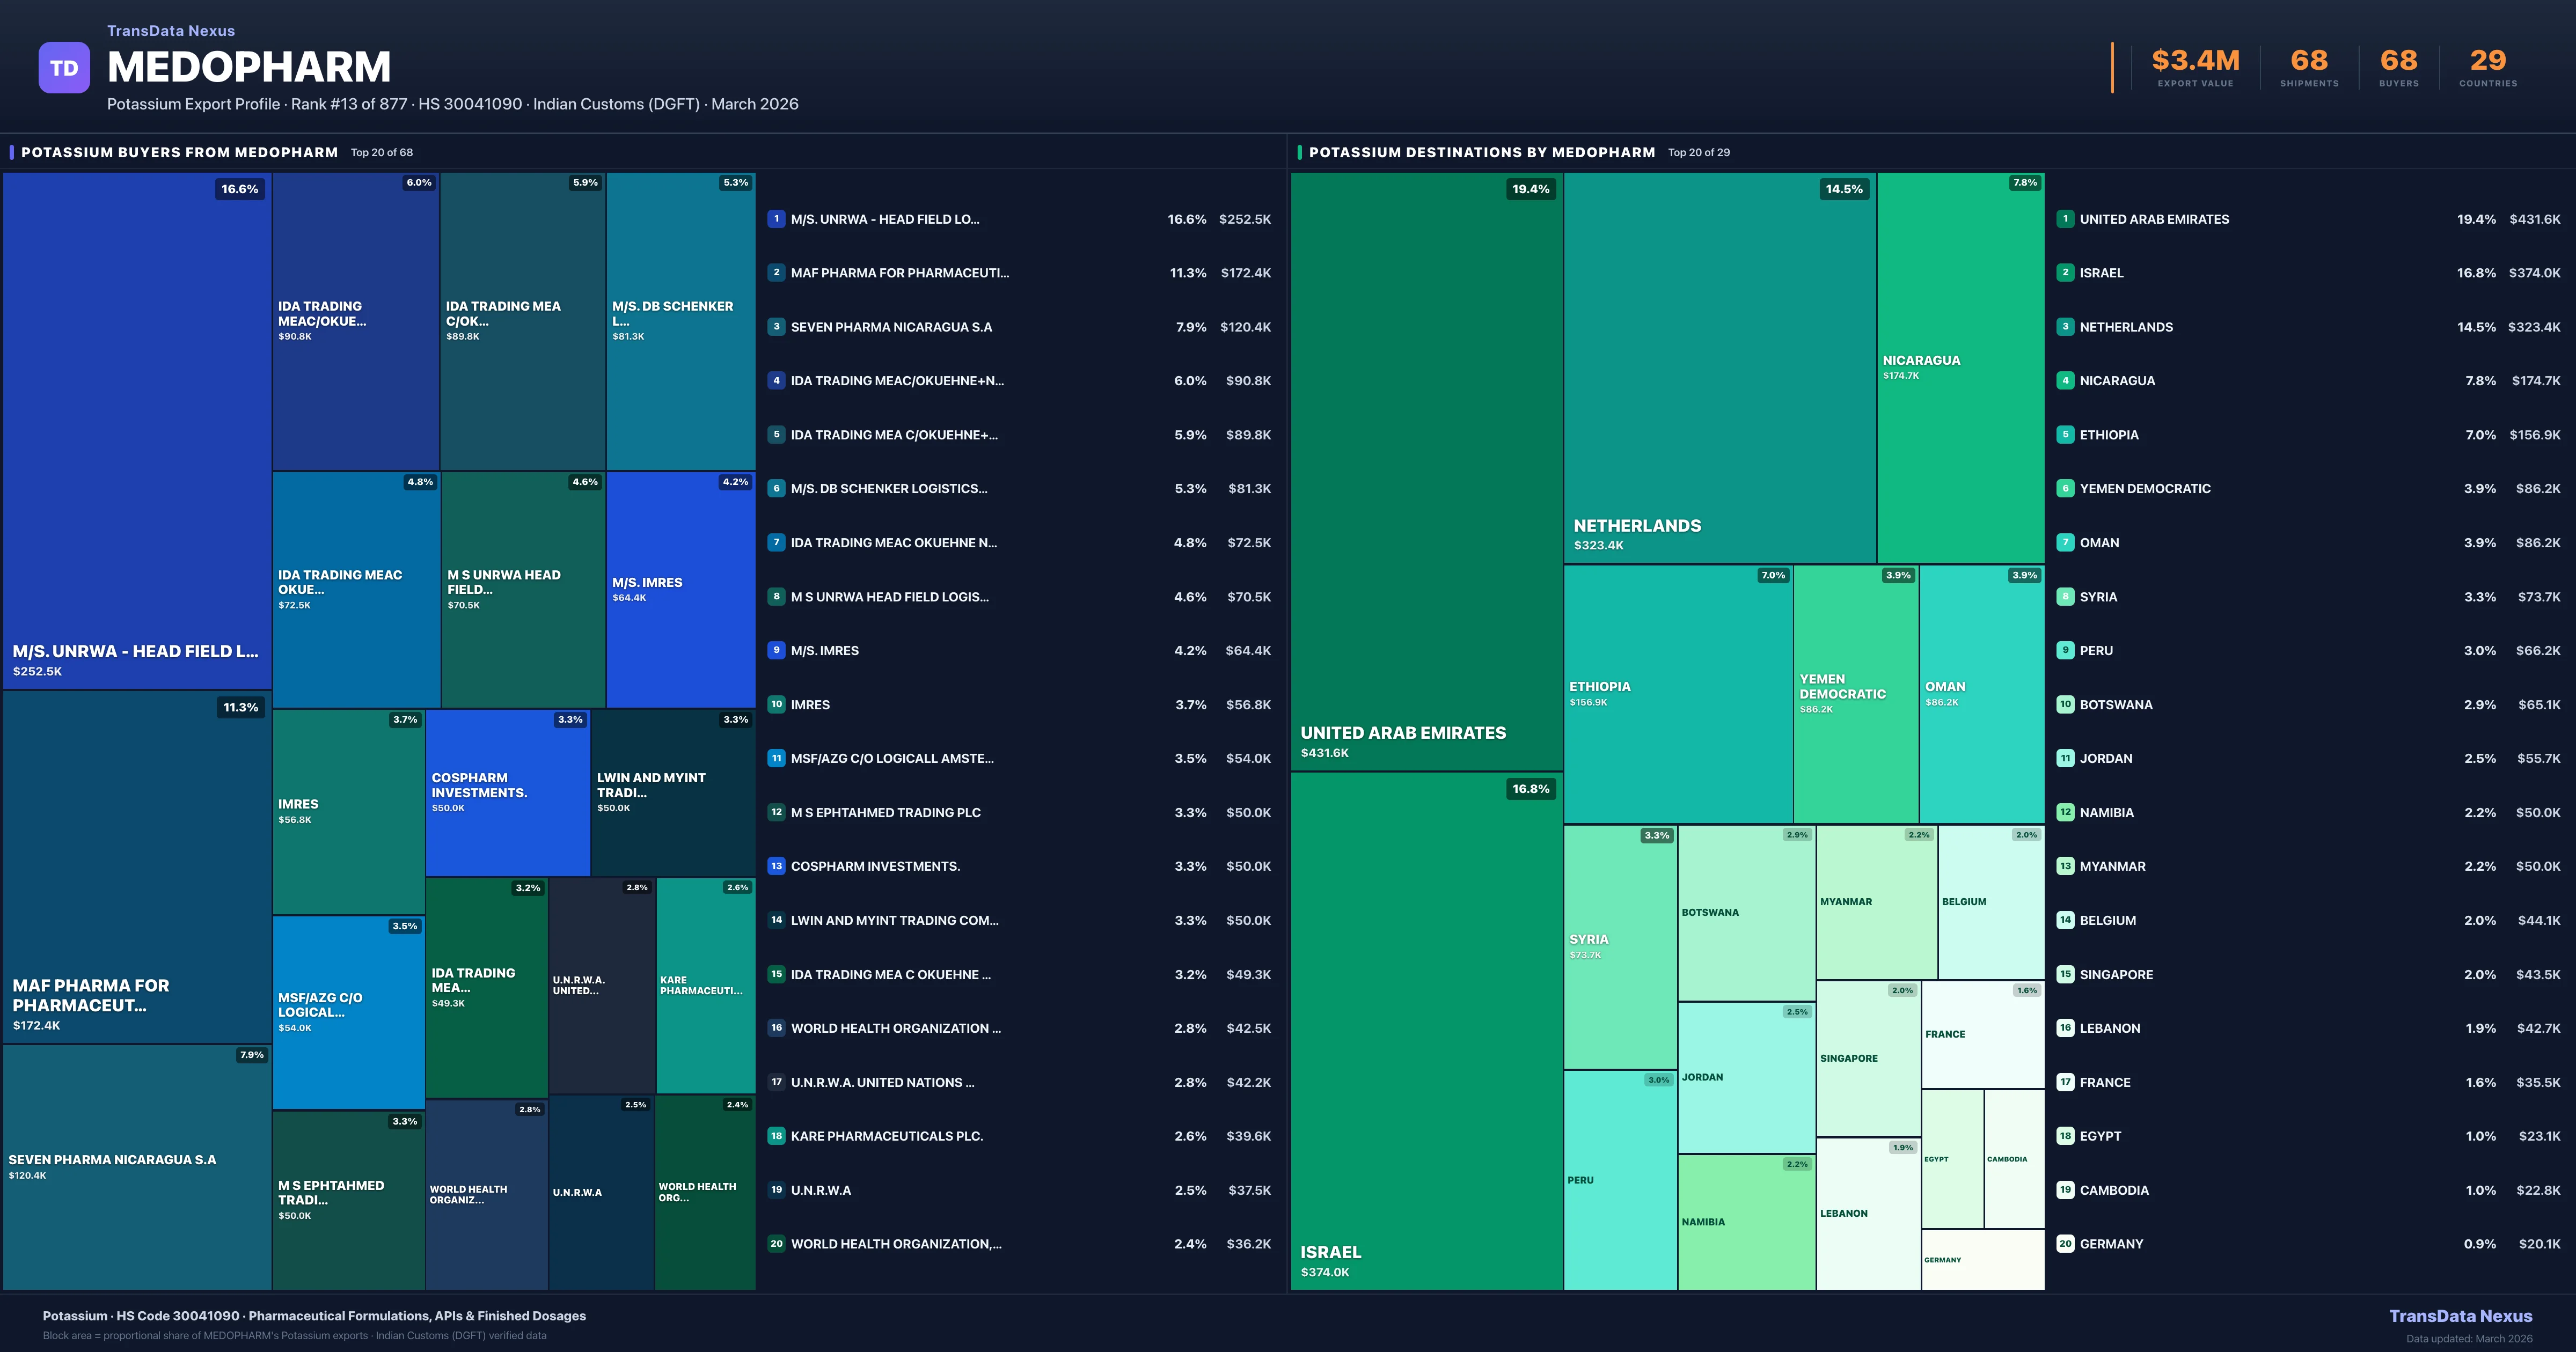This screenshot has width=2576, height=1352.
Task: Click rank 13 badge for COSPHARM INVESTMENTS
Action: (776, 866)
